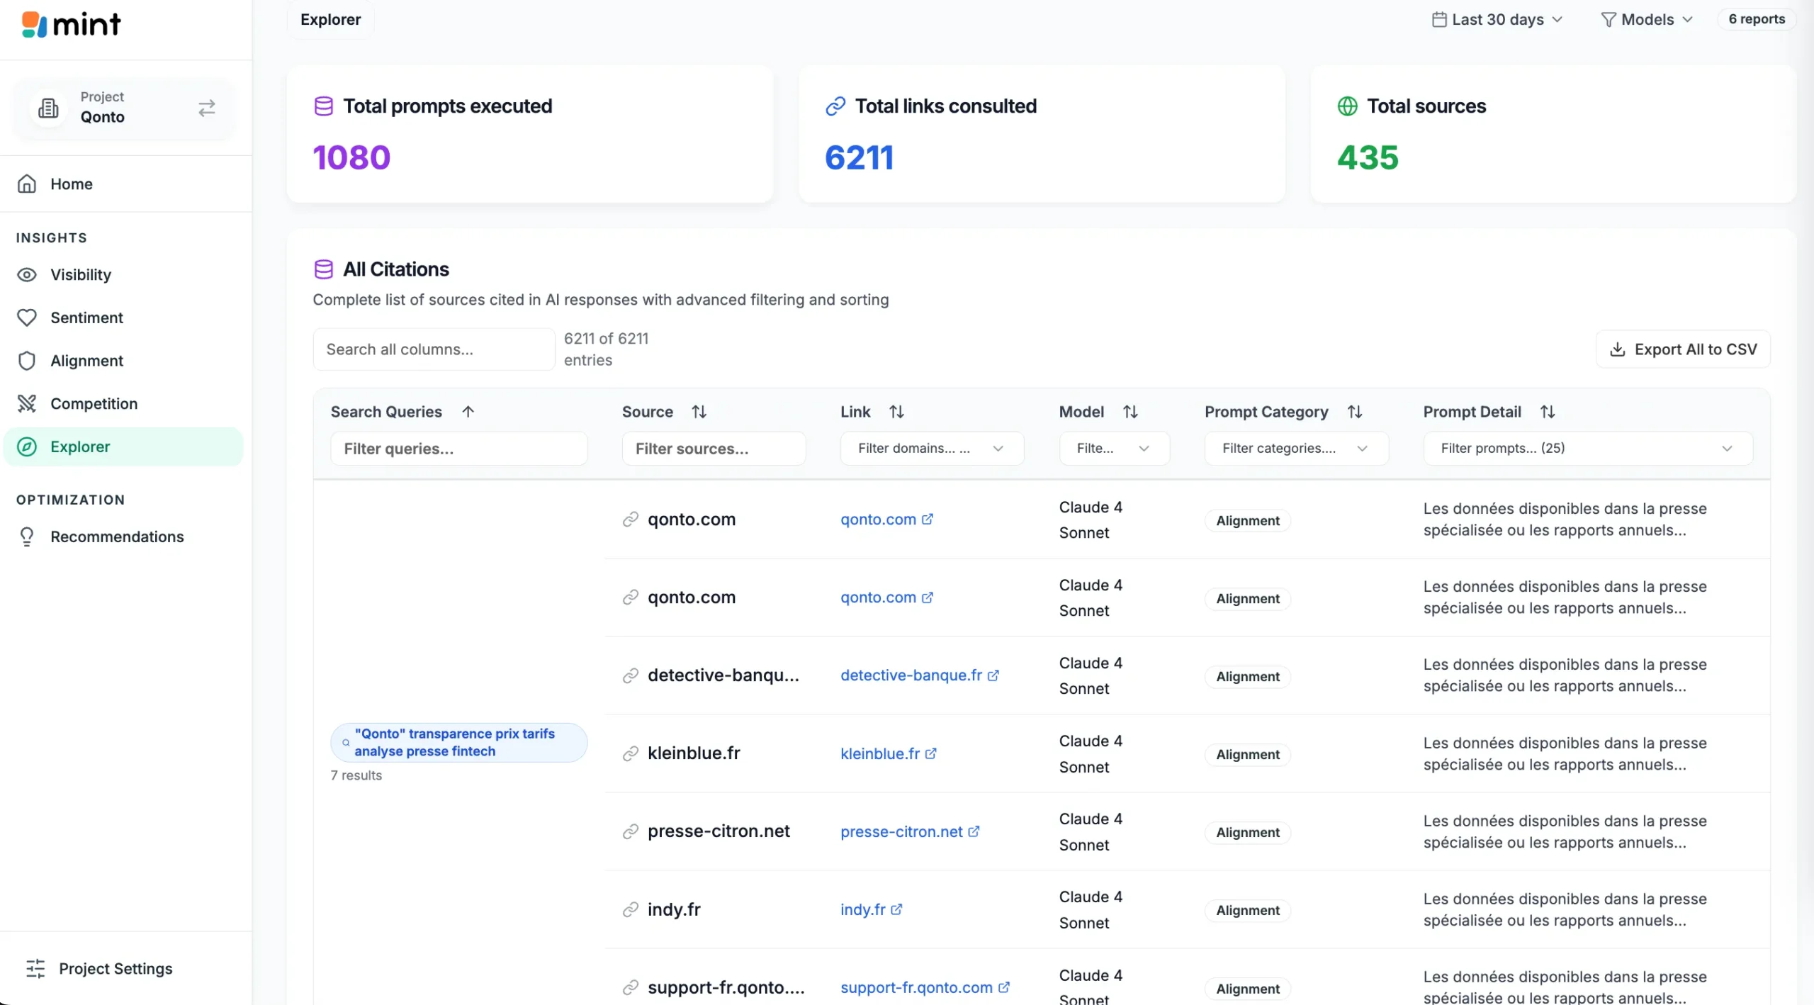This screenshot has width=1814, height=1005.
Task: Open Visibility in sidebar
Action: pos(80,275)
